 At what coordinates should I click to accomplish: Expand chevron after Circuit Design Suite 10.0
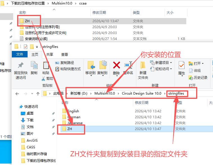pos(165,93)
